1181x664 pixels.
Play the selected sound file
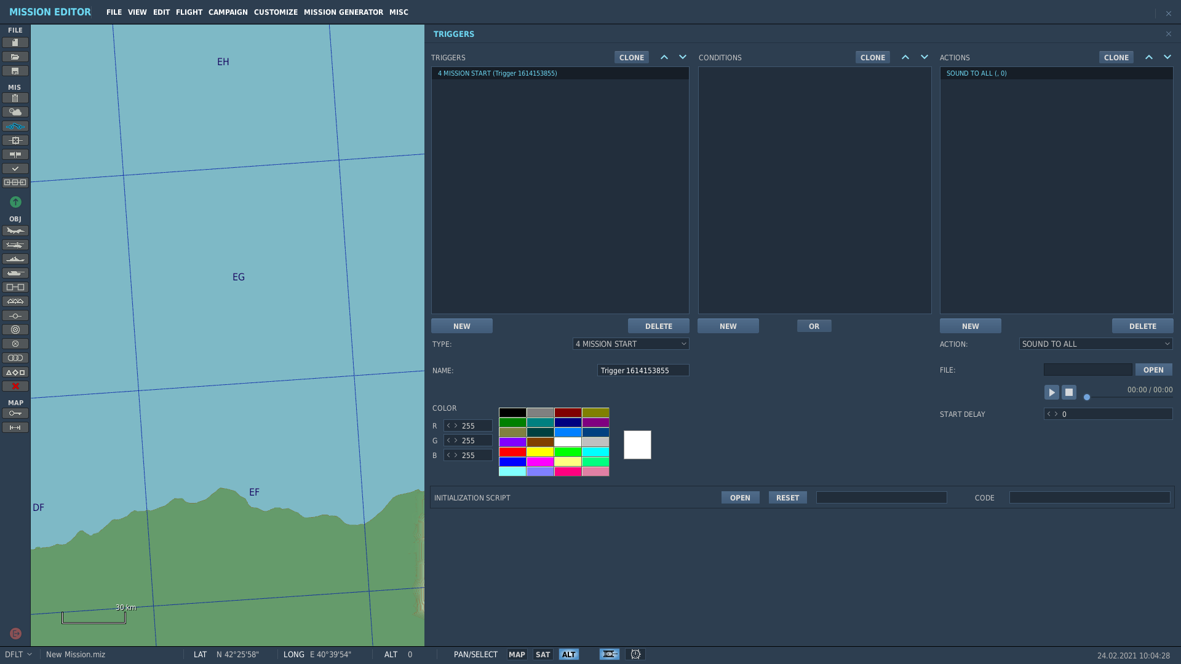[1051, 392]
